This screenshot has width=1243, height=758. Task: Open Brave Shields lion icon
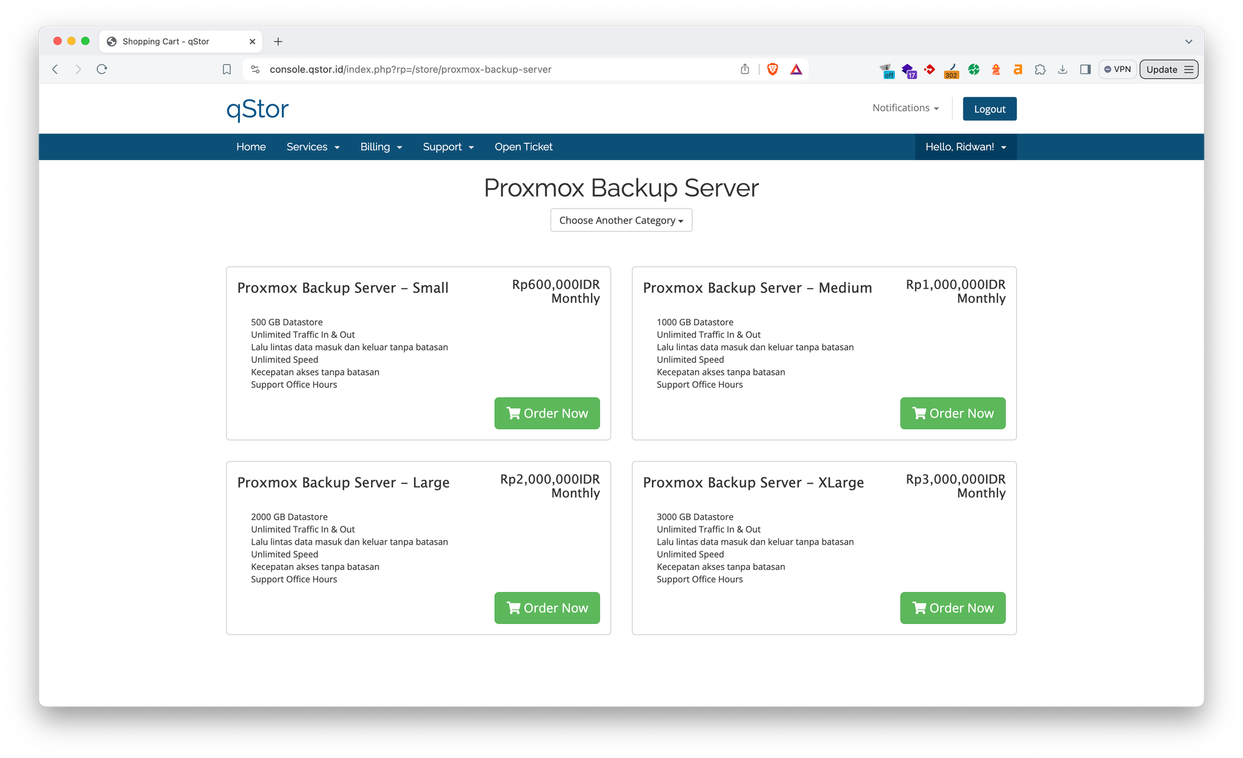tap(773, 69)
